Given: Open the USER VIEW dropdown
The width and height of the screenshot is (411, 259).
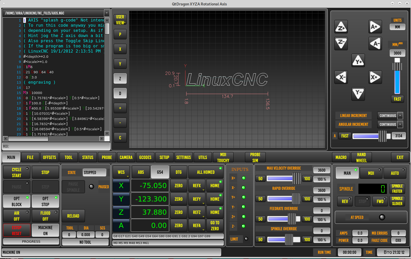Looking at the screenshot, I should (x=120, y=20).
